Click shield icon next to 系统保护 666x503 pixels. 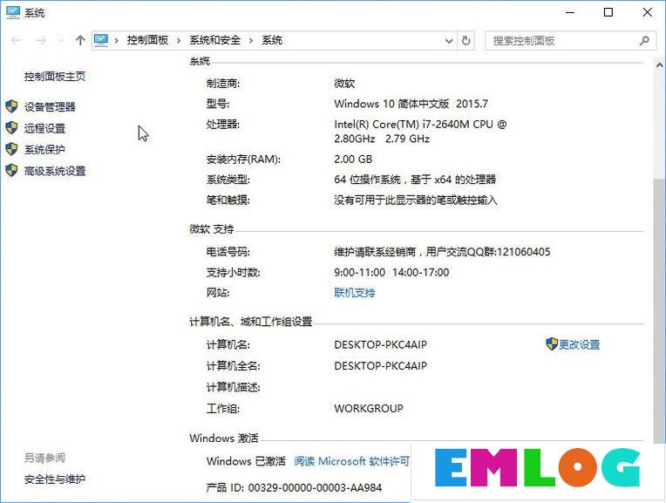pyautogui.click(x=11, y=149)
